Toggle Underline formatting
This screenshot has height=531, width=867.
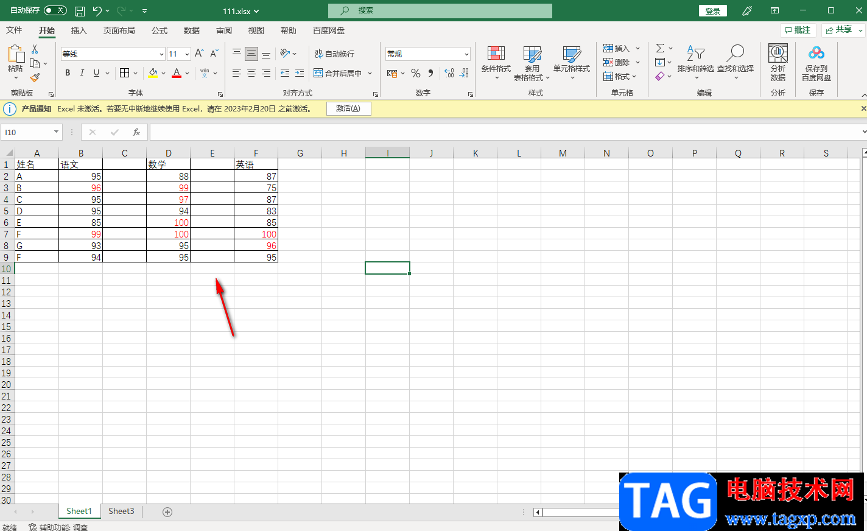(x=96, y=73)
